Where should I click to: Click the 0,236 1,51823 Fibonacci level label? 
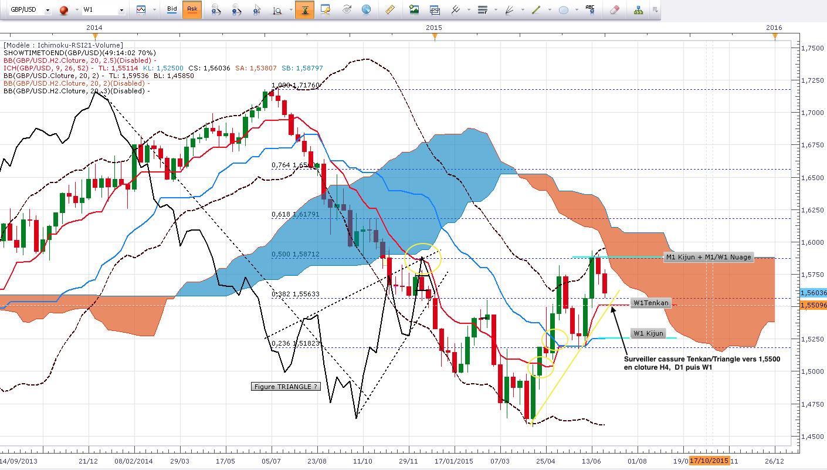tap(295, 344)
